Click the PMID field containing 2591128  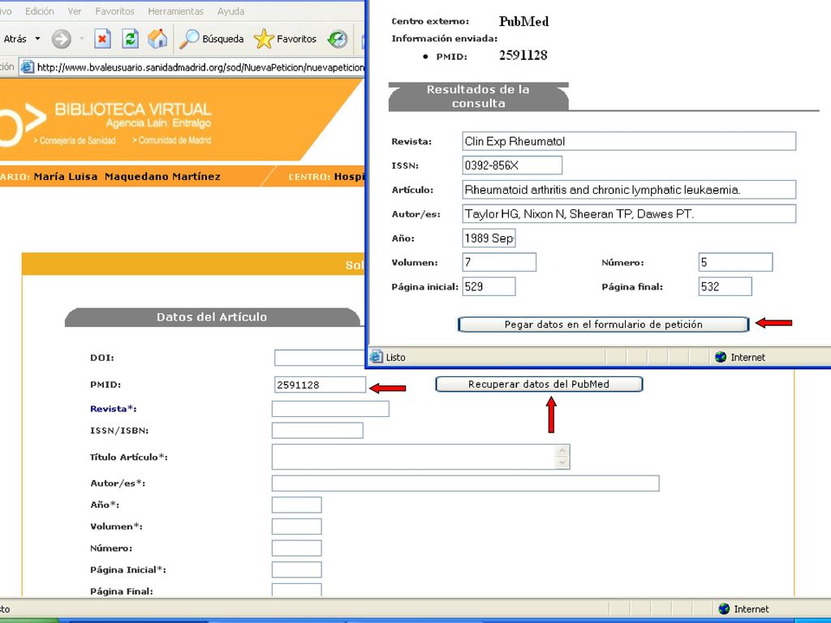320,385
